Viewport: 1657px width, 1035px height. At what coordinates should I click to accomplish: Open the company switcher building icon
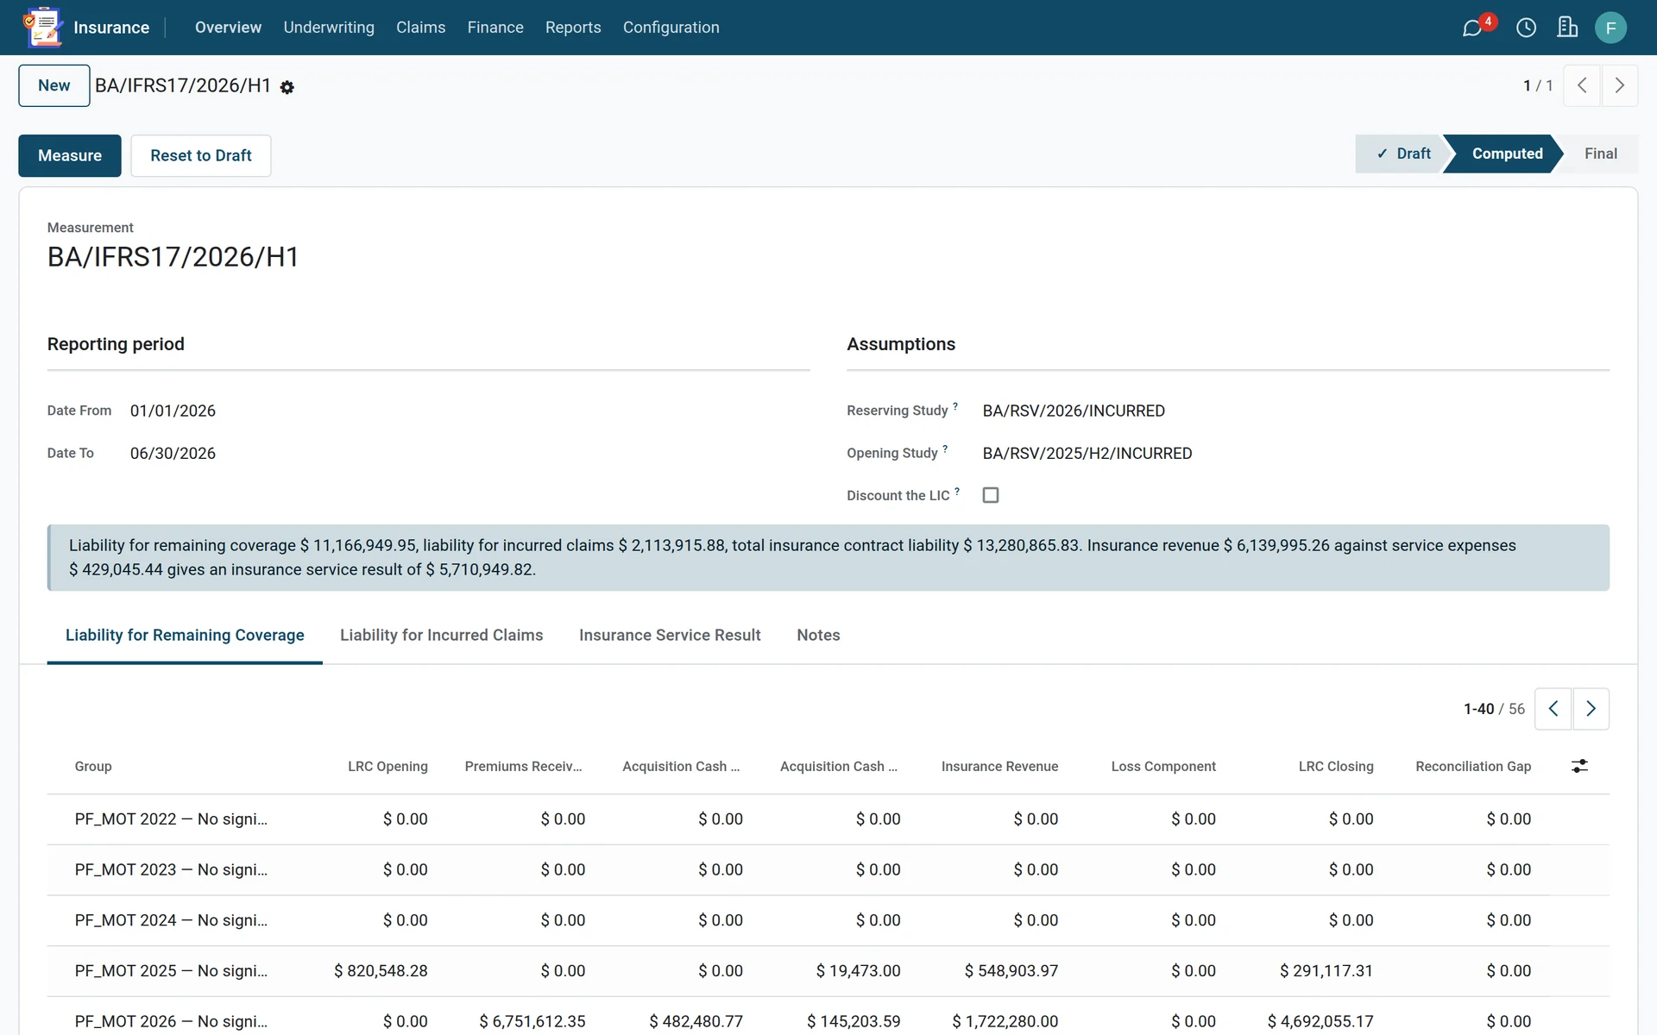(1567, 28)
